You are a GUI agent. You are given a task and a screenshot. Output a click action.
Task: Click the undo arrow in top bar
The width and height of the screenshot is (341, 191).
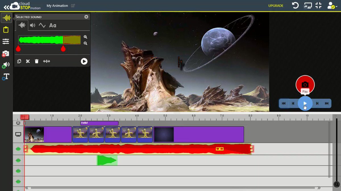tap(296, 5)
